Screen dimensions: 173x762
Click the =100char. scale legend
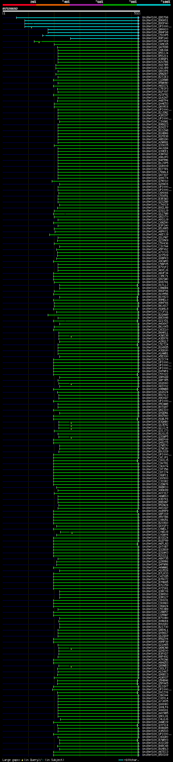(x=128, y=760)
